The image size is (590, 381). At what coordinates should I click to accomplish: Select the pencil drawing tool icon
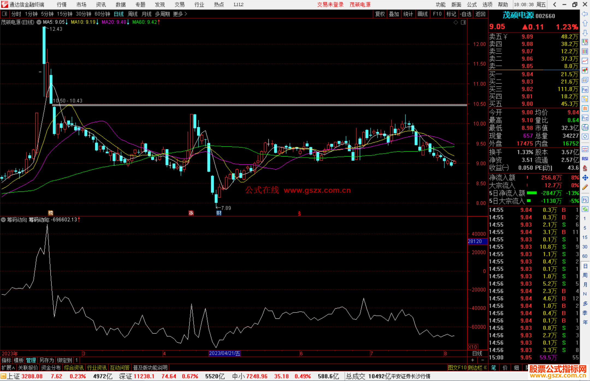click(x=585, y=187)
